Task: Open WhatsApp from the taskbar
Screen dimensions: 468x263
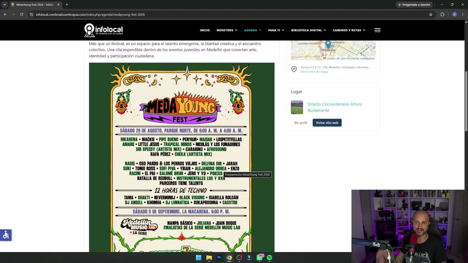Action: coord(260,258)
